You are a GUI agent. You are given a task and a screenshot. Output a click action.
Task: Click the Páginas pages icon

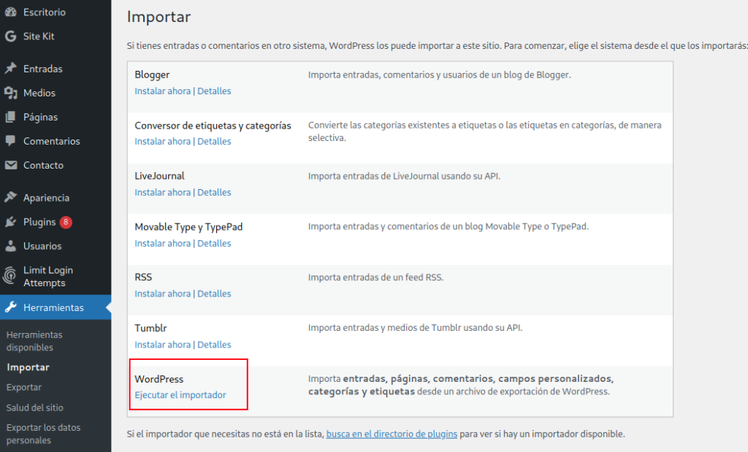coord(10,117)
